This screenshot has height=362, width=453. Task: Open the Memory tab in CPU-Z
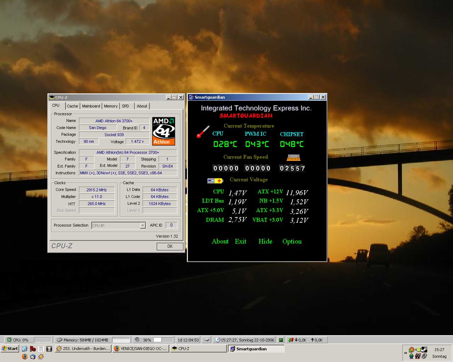point(111,106)
